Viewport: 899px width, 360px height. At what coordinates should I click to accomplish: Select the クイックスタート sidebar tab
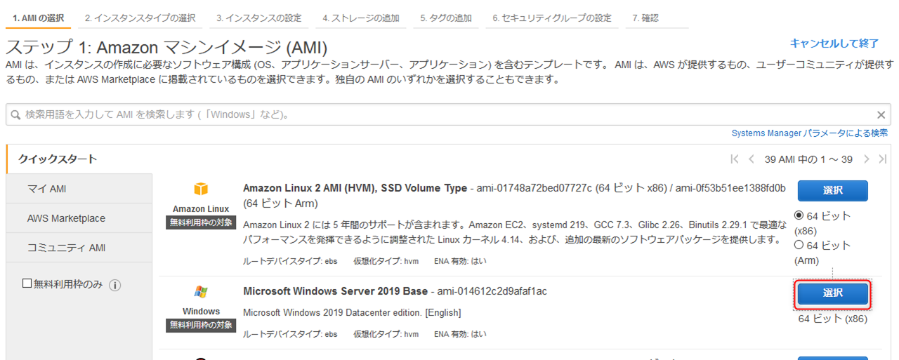79,159
